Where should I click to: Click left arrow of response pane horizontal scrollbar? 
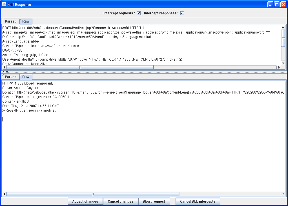coord(4,194)
